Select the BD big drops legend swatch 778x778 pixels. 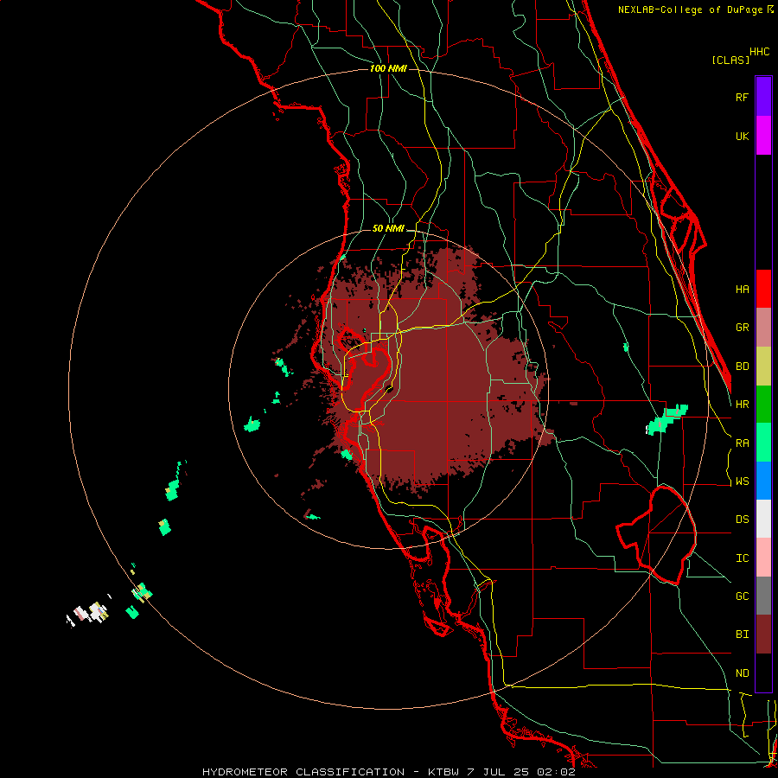[763, 367]
